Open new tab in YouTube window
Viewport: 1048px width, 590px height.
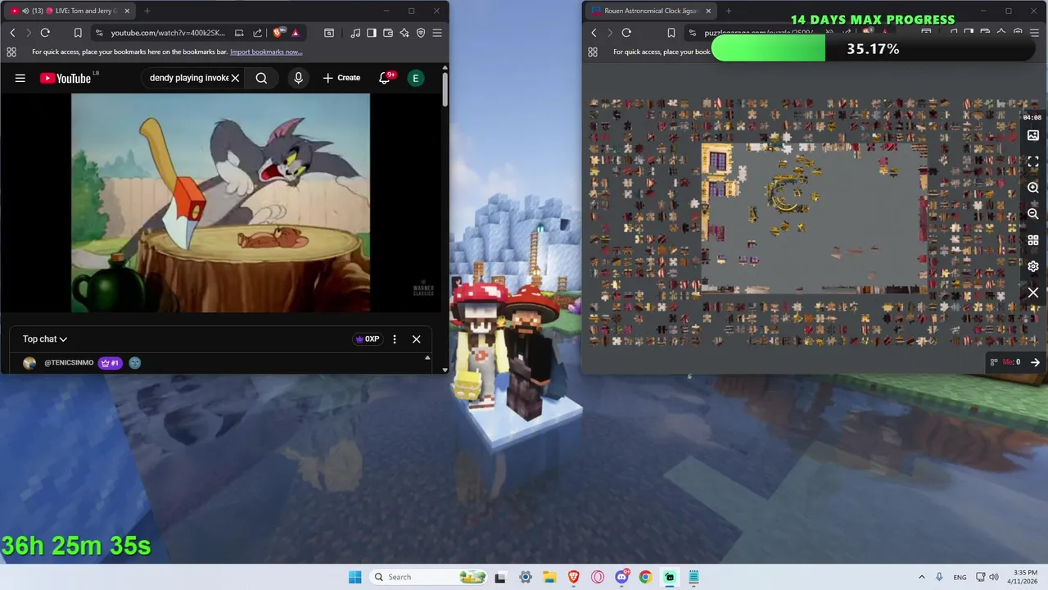[x=147, y=11]
